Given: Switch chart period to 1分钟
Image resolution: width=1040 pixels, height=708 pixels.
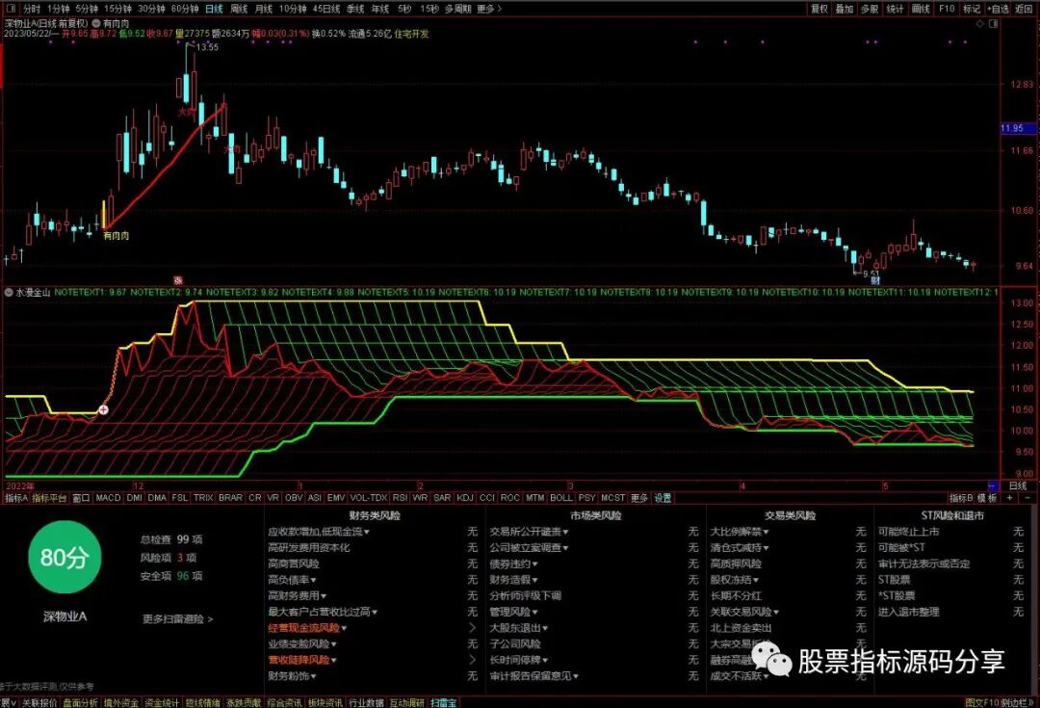Looking at the screenshot, I should pos(59,9).
